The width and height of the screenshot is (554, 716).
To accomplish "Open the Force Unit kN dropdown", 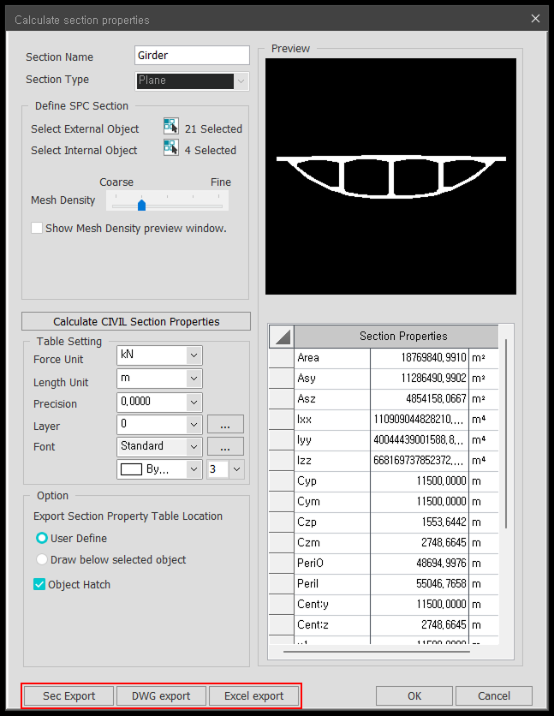I will click(x=194, y=355).
